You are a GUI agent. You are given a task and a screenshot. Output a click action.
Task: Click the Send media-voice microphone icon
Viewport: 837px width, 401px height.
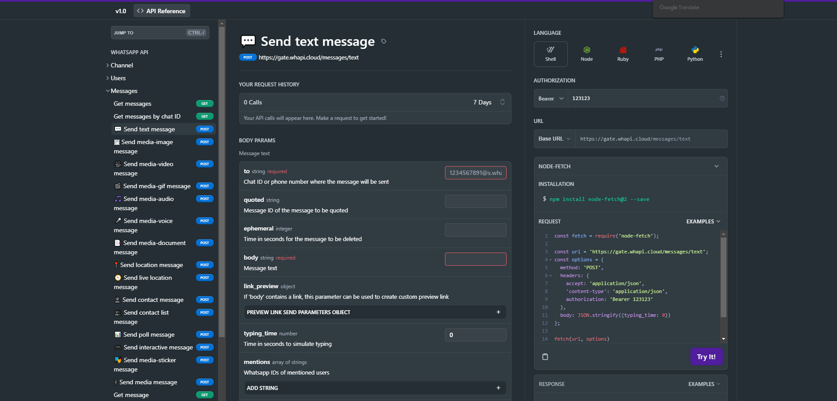[118, 221]
